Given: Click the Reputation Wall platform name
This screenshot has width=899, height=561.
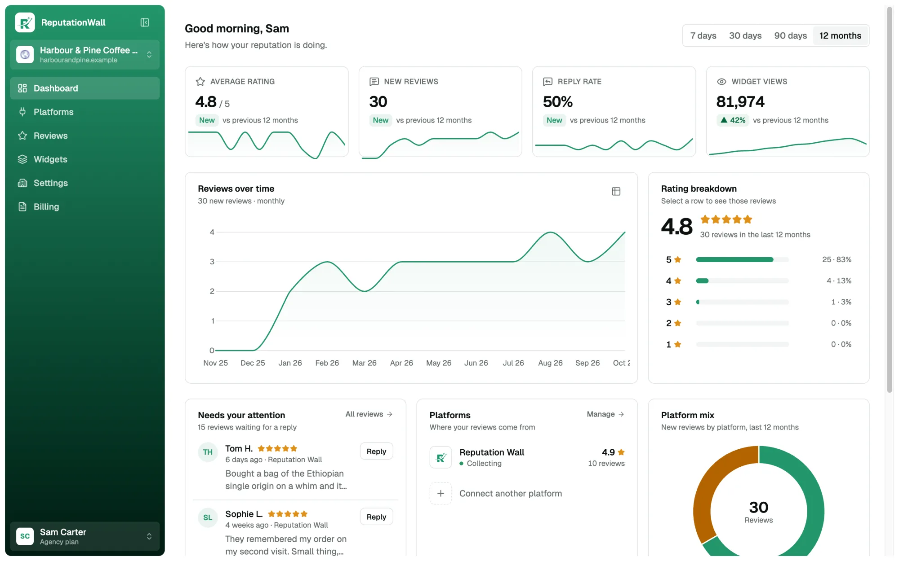Looking at the screenshot, I should (x=492, y=452).
